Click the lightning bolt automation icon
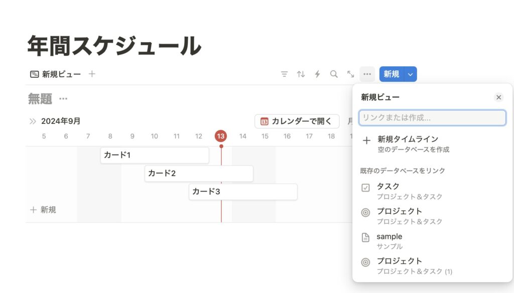This screenshot has height=293, width=514. [x=317, y=74]
